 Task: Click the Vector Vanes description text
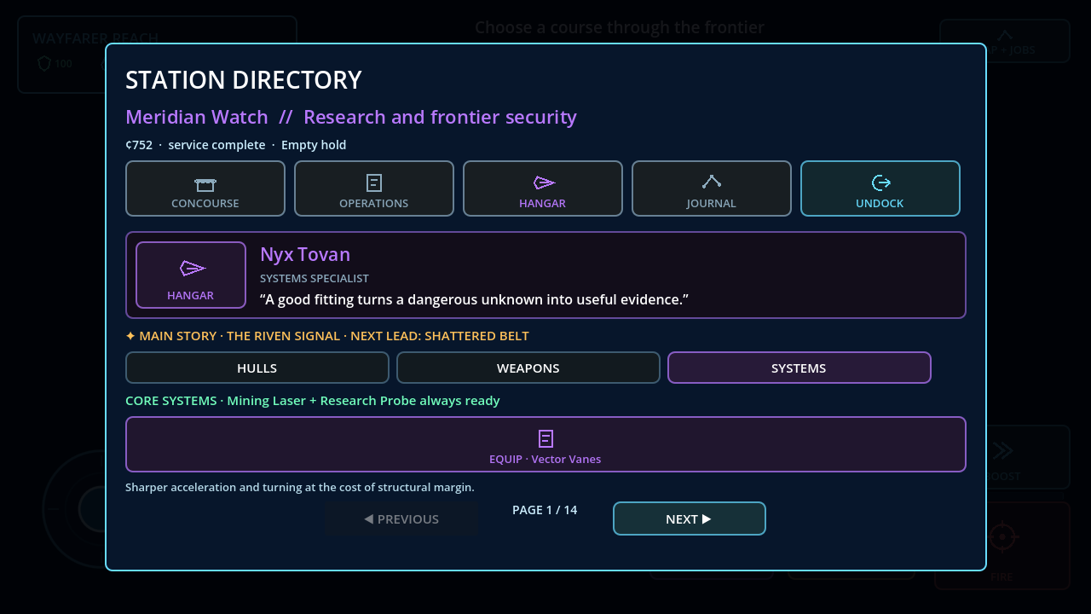click(300, 488)
